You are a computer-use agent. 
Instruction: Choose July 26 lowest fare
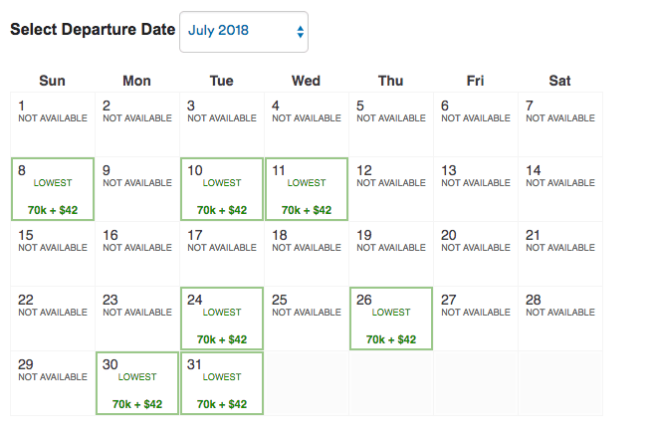click(391, 319)
